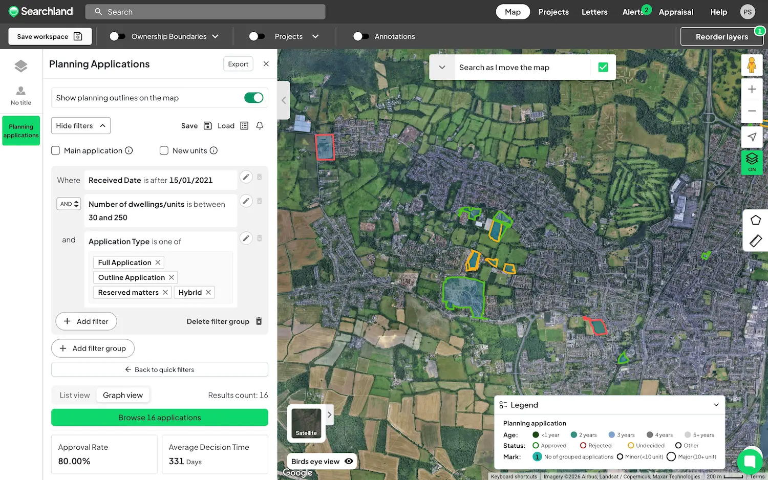
Task: Remove the Full Application filter chip
Action: 157,262
